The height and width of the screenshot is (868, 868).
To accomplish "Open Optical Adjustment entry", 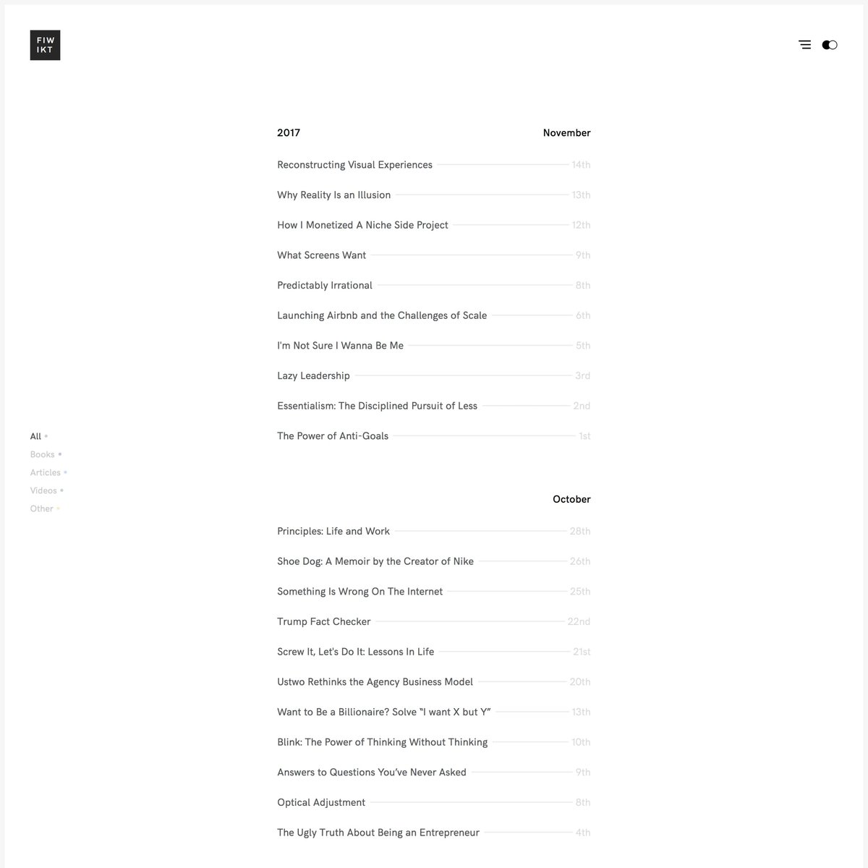I will pos(321,803).
